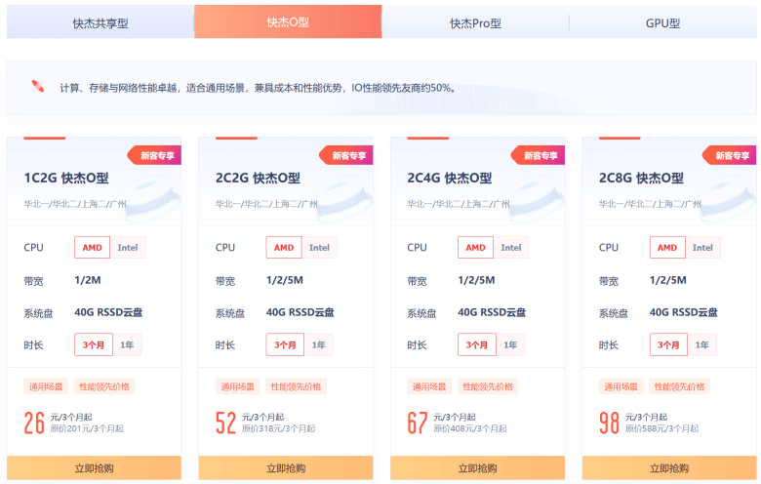Click 性能领先价格 tag on 2C8G card
The height and width of the screenshot is (484, 761).
pos(679,386)
